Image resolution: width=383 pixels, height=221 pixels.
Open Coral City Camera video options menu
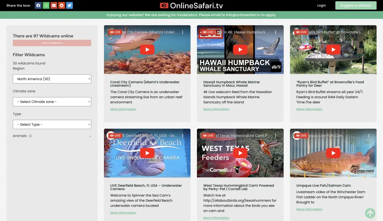183,32
